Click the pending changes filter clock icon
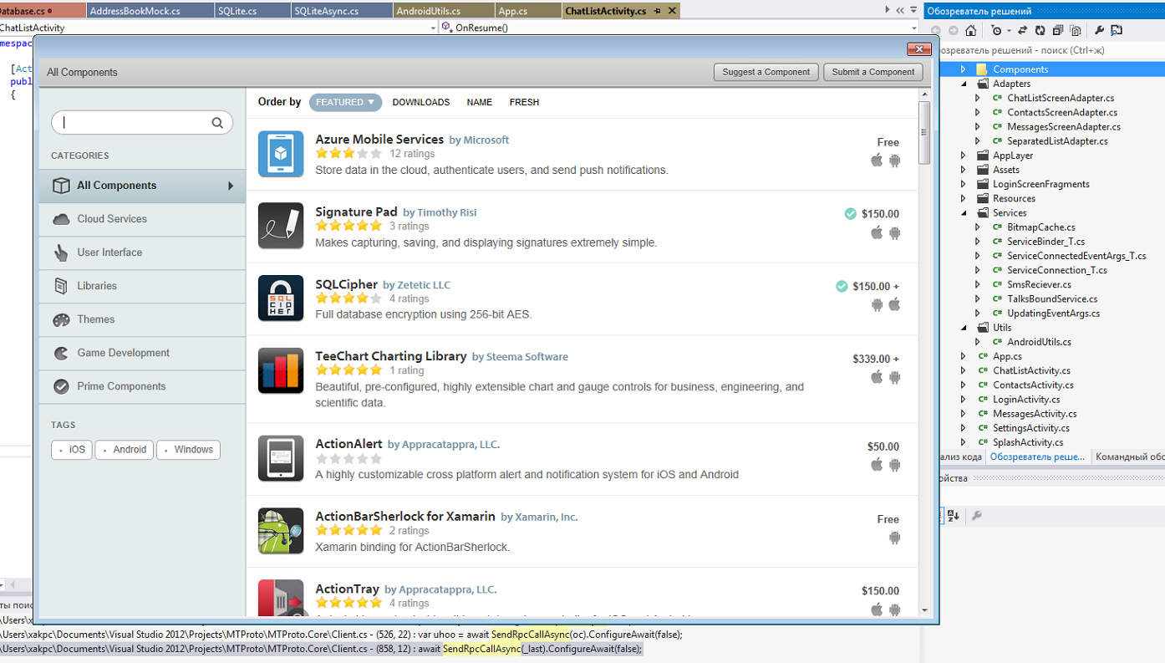Viewport: 1165px width, 663px height. (x=996, y=30)
